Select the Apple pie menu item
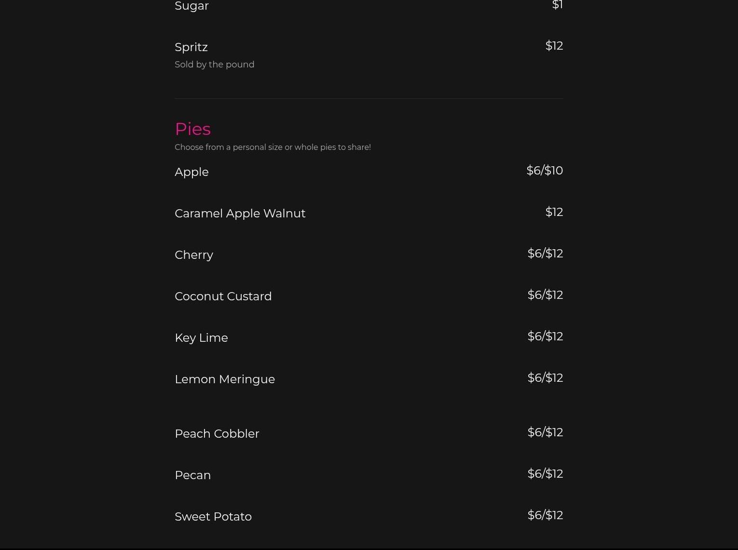The width and height of the screenshot is (738, 550). click(x=191, y=172)
